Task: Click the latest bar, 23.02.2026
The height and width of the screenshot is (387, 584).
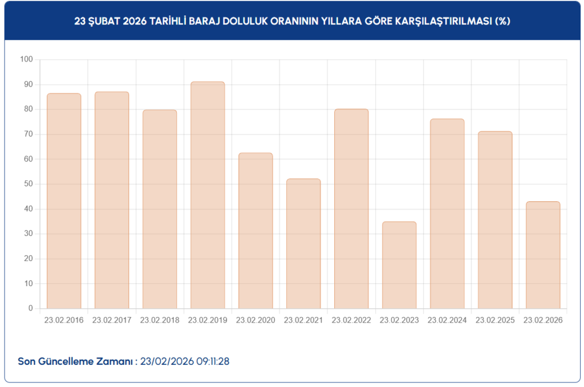Action: (x=543, y=255)
